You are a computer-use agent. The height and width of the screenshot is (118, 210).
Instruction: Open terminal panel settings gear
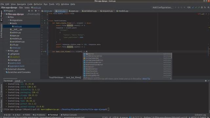tap(206, 81)
